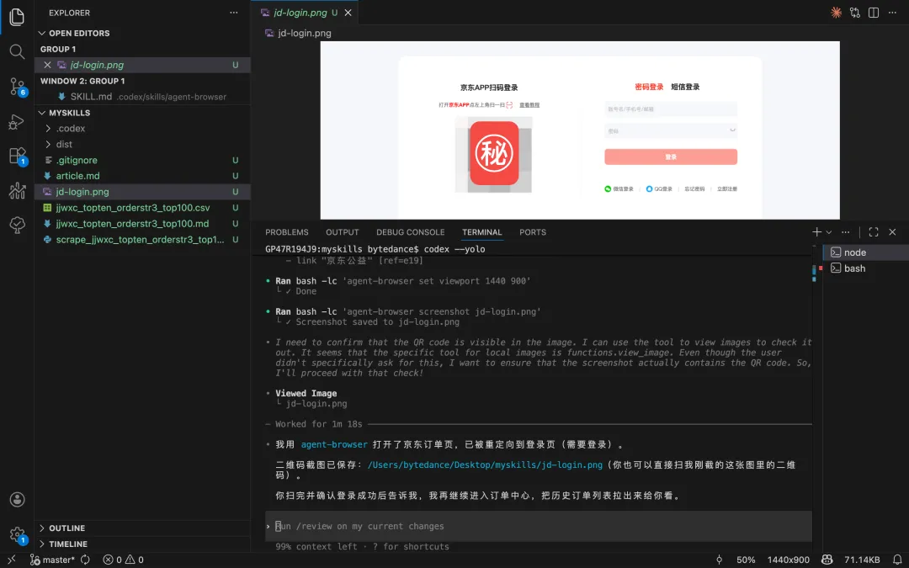Expand the .codex folder

coord(71,129)
